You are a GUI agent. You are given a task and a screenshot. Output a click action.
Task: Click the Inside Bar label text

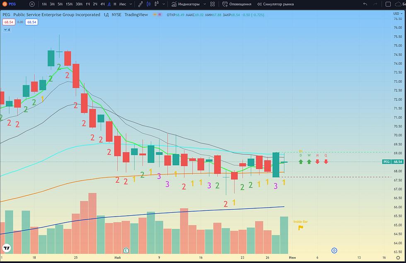coord(300,222)
